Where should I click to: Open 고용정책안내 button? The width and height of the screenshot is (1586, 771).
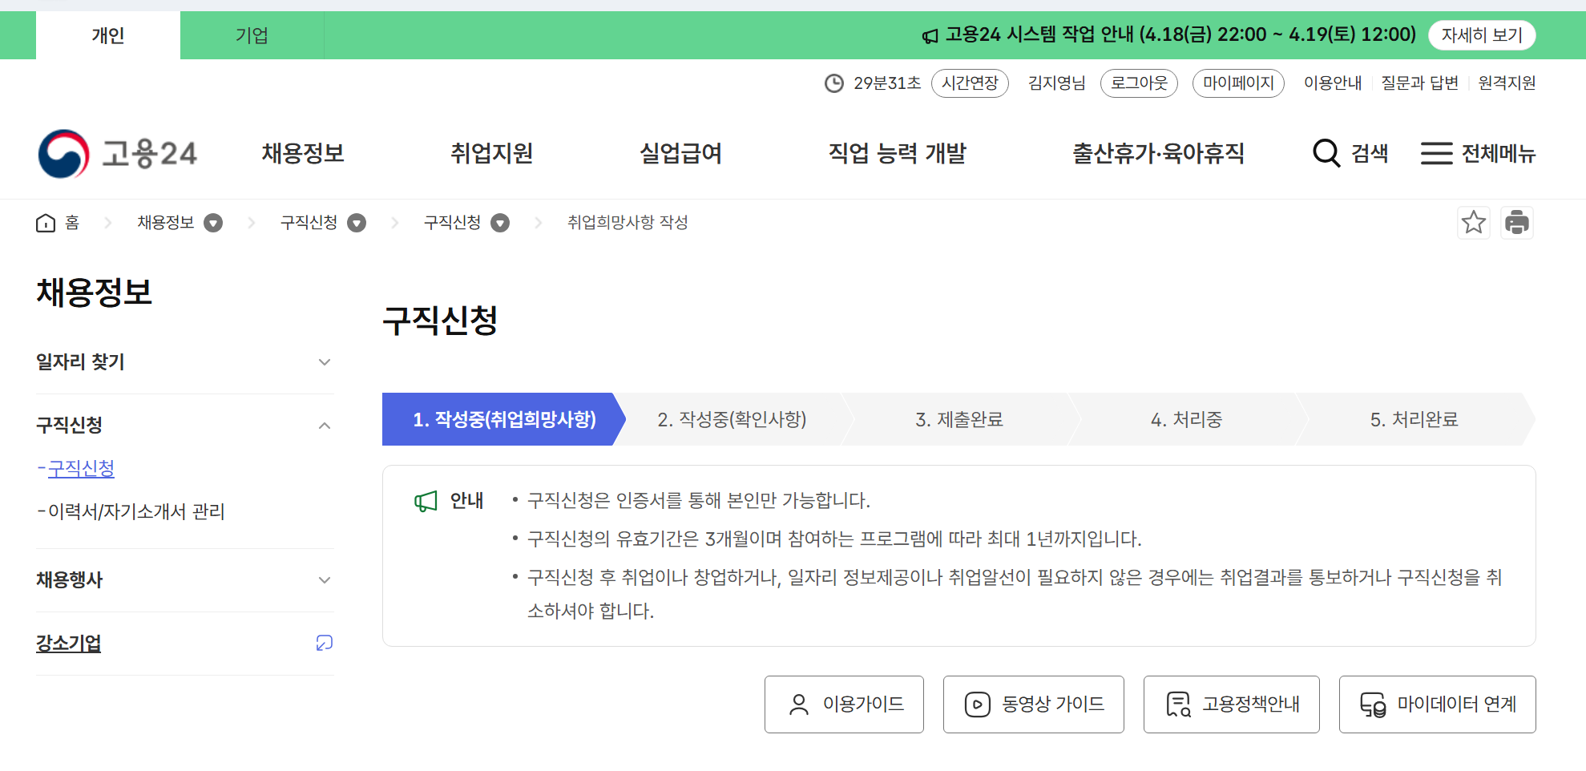tap(1232, 704)
